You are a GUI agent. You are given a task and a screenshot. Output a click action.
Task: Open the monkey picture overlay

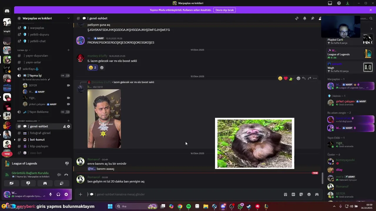coord(255,143)
